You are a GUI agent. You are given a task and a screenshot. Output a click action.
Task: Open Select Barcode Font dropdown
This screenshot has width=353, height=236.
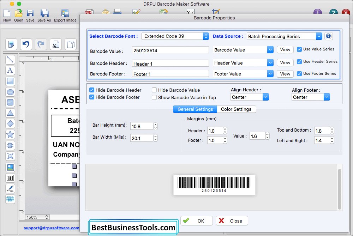175,36
